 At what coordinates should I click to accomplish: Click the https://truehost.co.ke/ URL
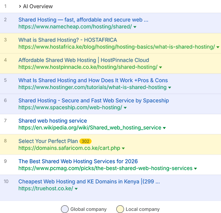click(46, 188)
